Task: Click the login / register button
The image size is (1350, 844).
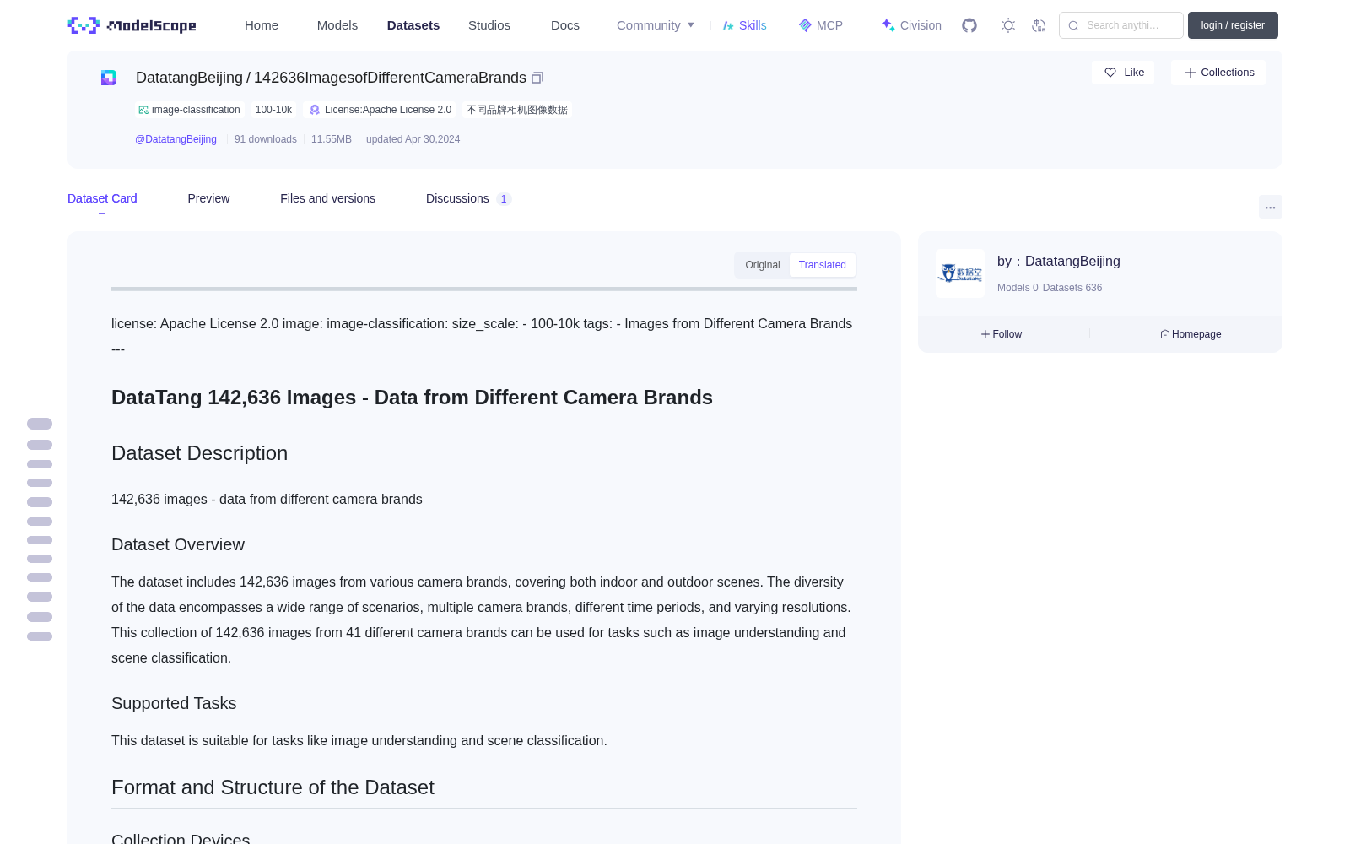Action: click(1233, 25)
